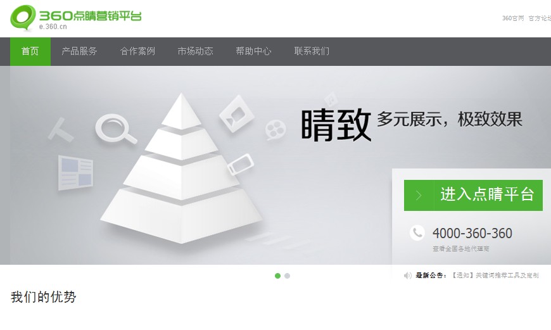This screenshot has height=330, width=551.
Task: Click the phone handset icon
Action: click(417, 233)
